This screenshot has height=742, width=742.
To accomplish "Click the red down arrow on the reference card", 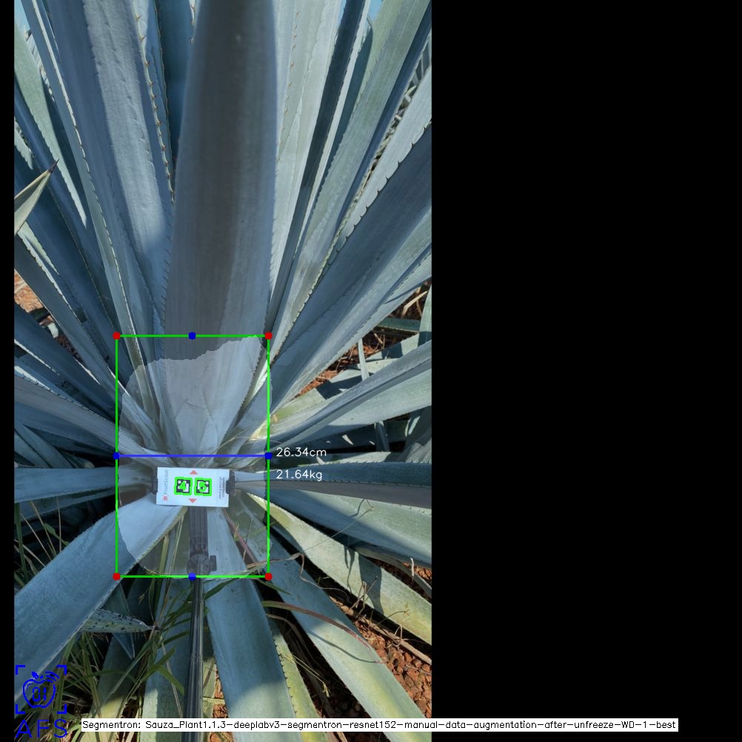I will [193, 501].
